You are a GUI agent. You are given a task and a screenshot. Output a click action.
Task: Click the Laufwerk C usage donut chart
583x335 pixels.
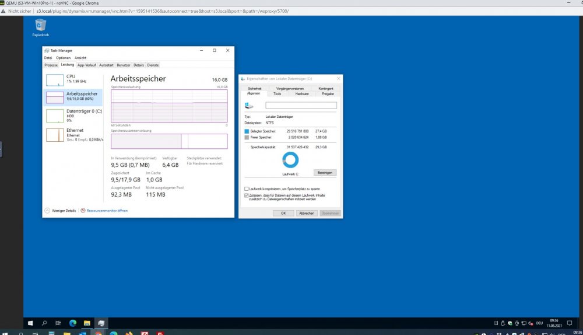coord(290,160)
